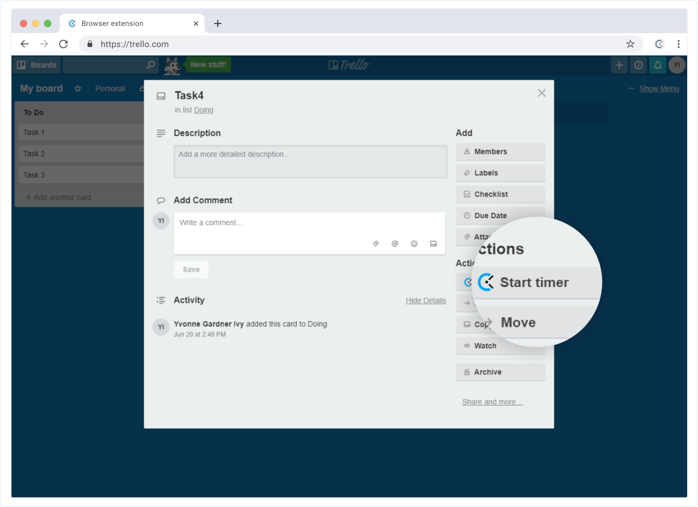Click the description field to add details

pos(310,162)
